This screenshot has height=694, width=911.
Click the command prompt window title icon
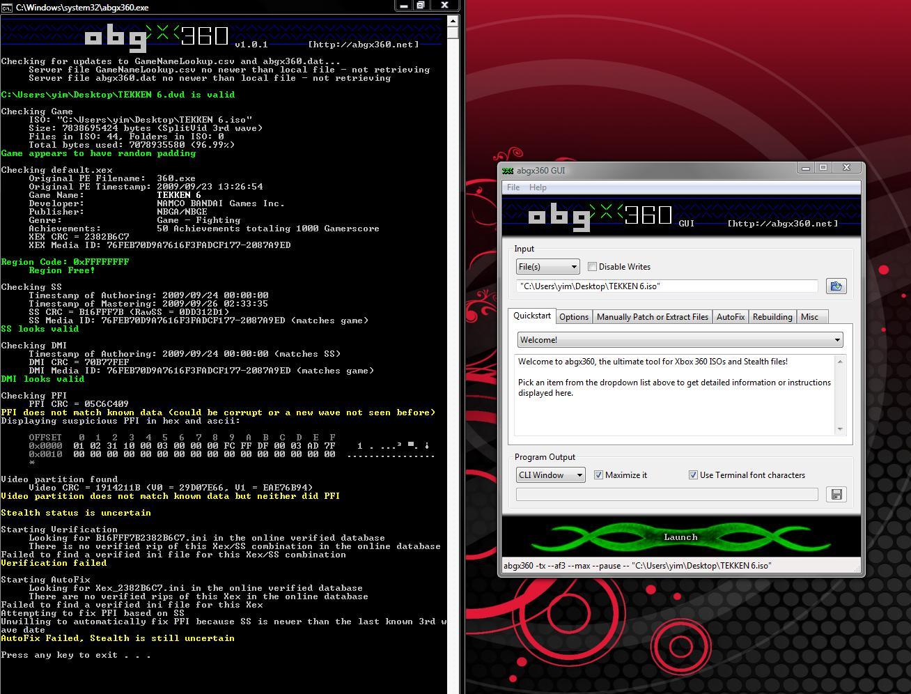point(7,7)
